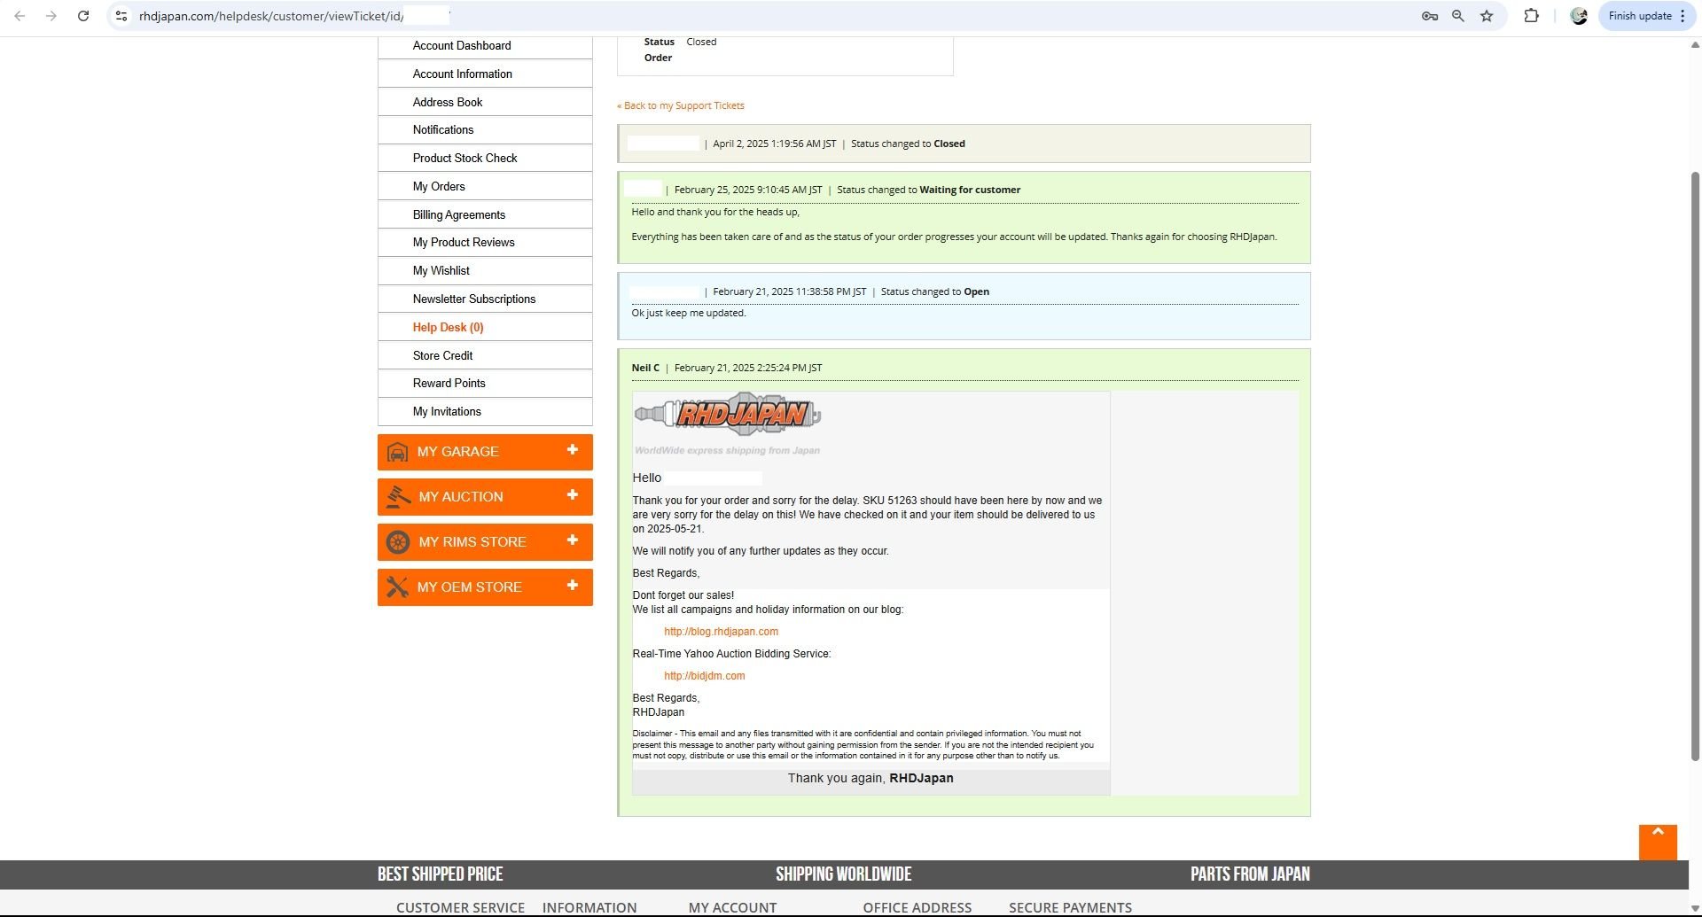This screenshot has width=1702, height=917.
Task: Expand the MY AUCTION section
Action: (485, 497)
